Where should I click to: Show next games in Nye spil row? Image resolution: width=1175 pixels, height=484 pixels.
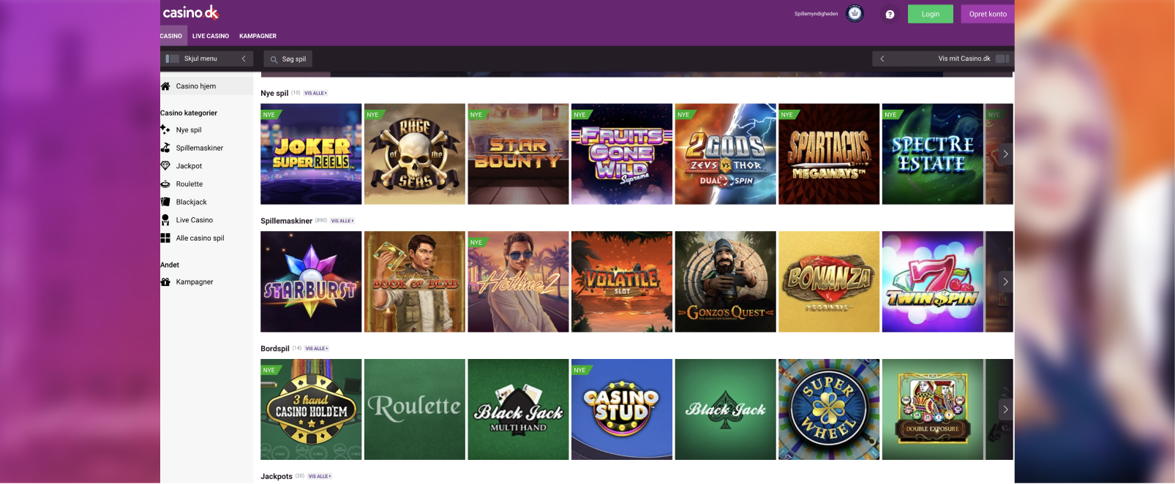point(1005,154)
